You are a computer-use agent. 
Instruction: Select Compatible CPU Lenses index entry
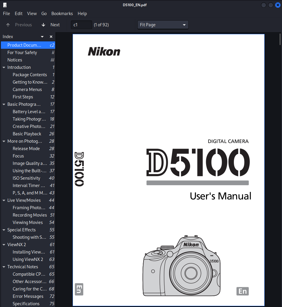(x=28, y=274)
